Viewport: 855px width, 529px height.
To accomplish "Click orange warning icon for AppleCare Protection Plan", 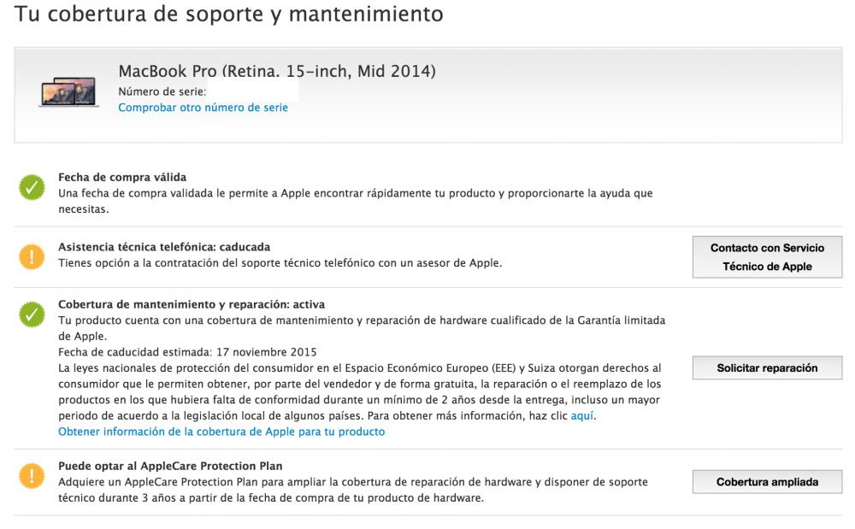I will pyautogui.click(x=32, y=476).
